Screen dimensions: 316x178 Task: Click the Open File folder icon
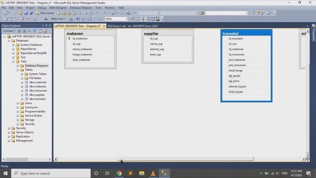21,13
